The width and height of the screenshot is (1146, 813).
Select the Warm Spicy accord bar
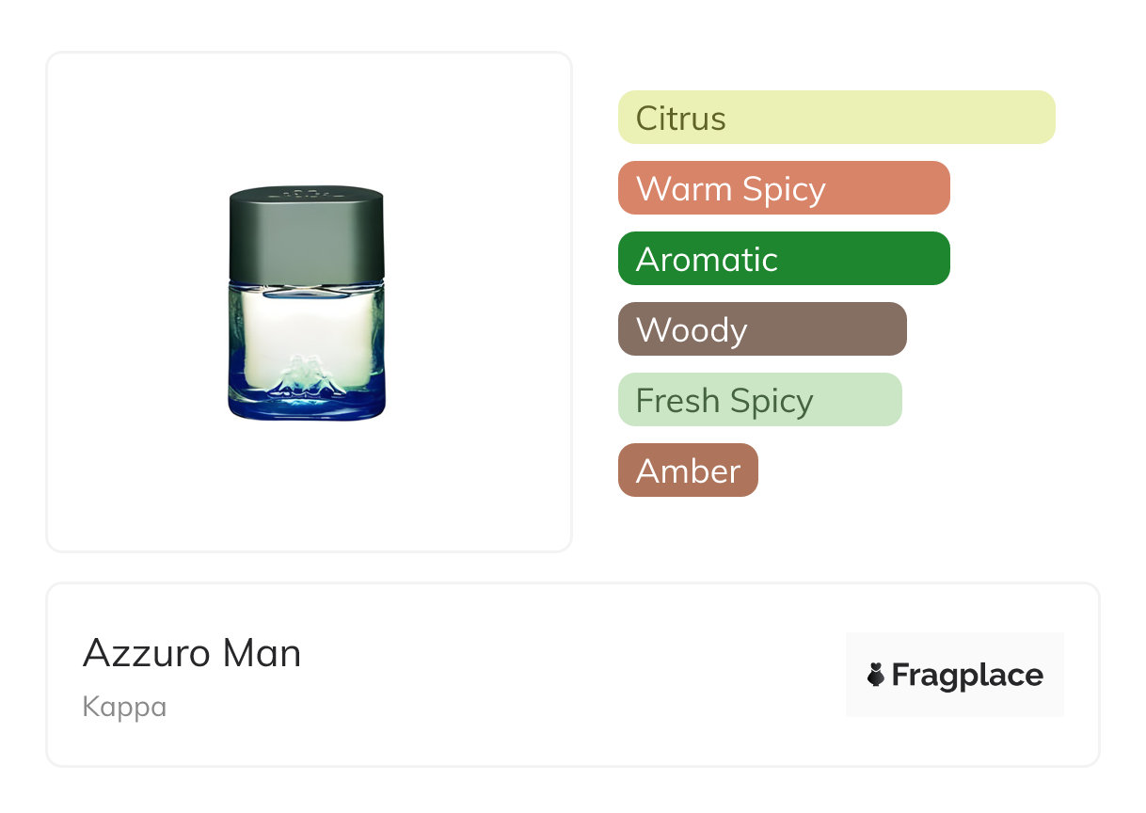tap(784, 188)
